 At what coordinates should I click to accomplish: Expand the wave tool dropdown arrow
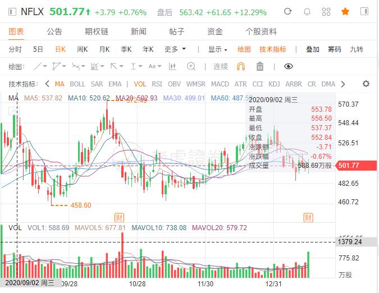83,66
